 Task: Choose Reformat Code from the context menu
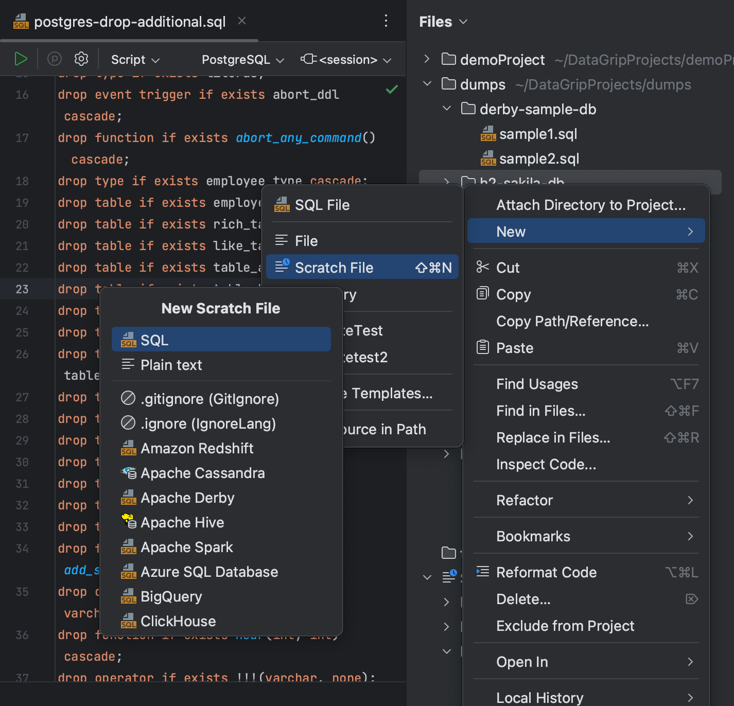click(546, 572)
